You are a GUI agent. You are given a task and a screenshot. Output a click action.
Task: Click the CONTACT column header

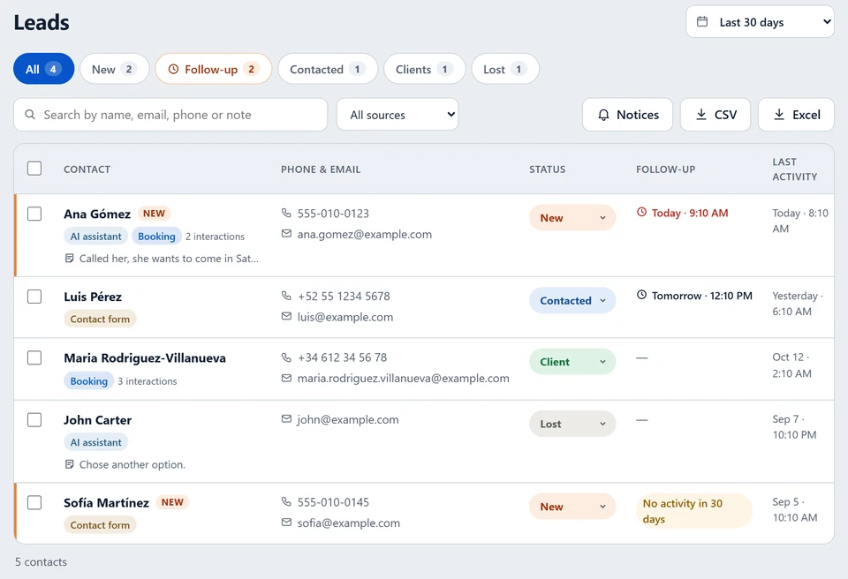[87, 169]
